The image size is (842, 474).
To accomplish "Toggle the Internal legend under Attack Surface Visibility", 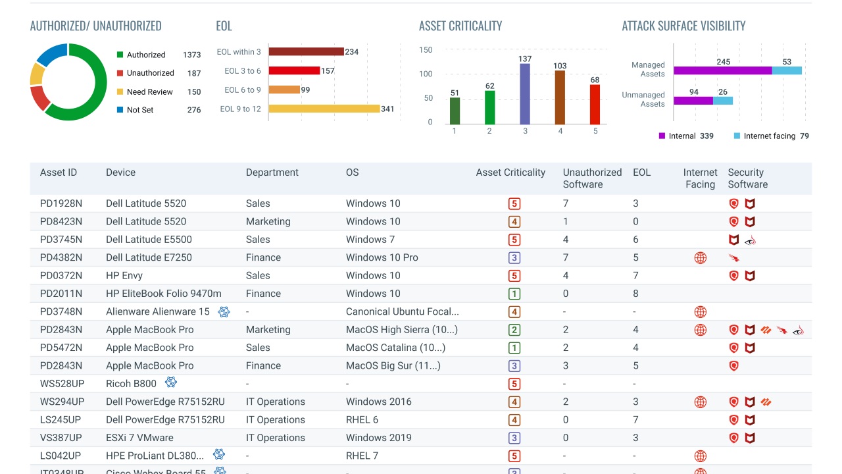I will pos(681,136).
